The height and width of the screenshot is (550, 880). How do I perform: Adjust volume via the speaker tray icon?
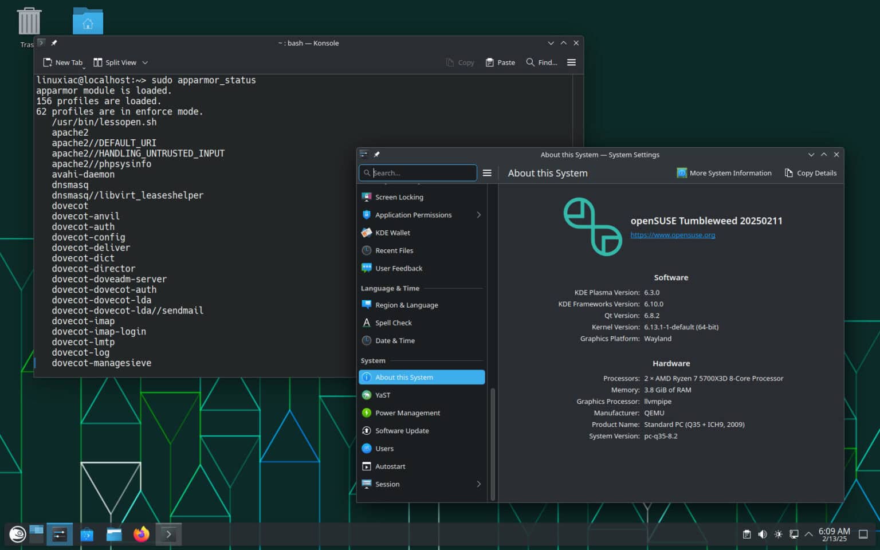762,534
